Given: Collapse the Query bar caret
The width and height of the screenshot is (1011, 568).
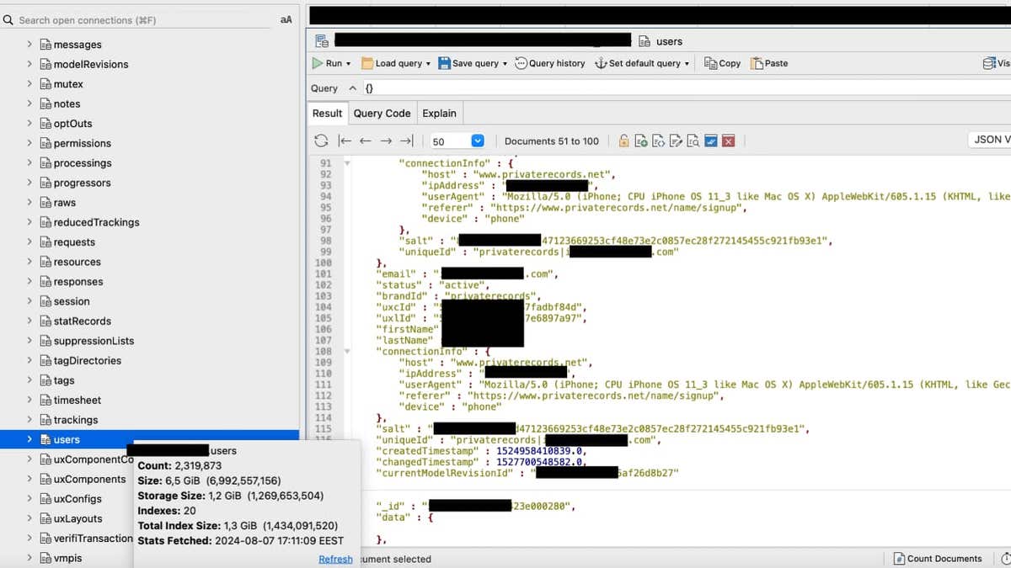Looking at the screenshot, I should click(352, 88).
